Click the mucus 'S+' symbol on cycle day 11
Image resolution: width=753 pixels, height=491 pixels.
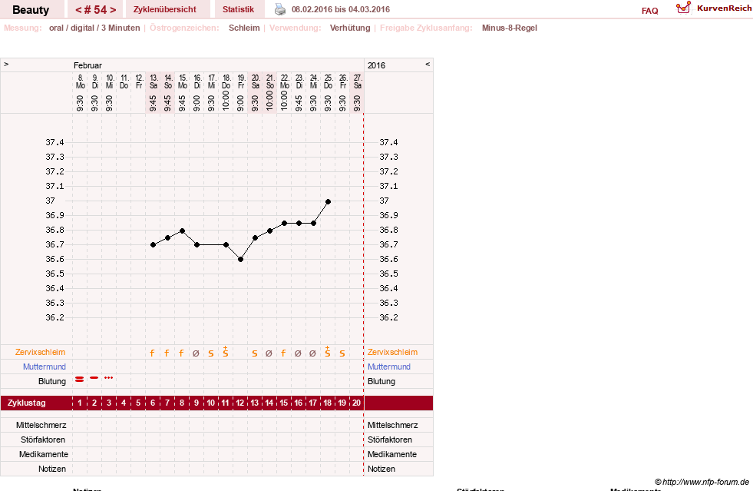pyautogui.click(x=225, y=352)
